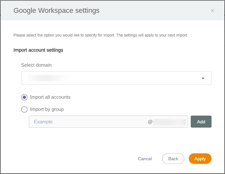Image resolution: width=225 pixels, height=174 pixels.
Task: Choose the Import by group radio button
Action: pyautogui.click(x=24, y=110)
